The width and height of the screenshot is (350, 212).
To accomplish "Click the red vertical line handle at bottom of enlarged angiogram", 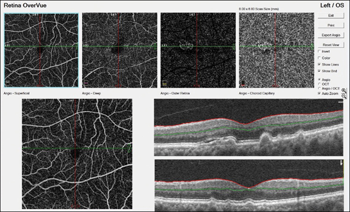I will (x=75, y=206).
